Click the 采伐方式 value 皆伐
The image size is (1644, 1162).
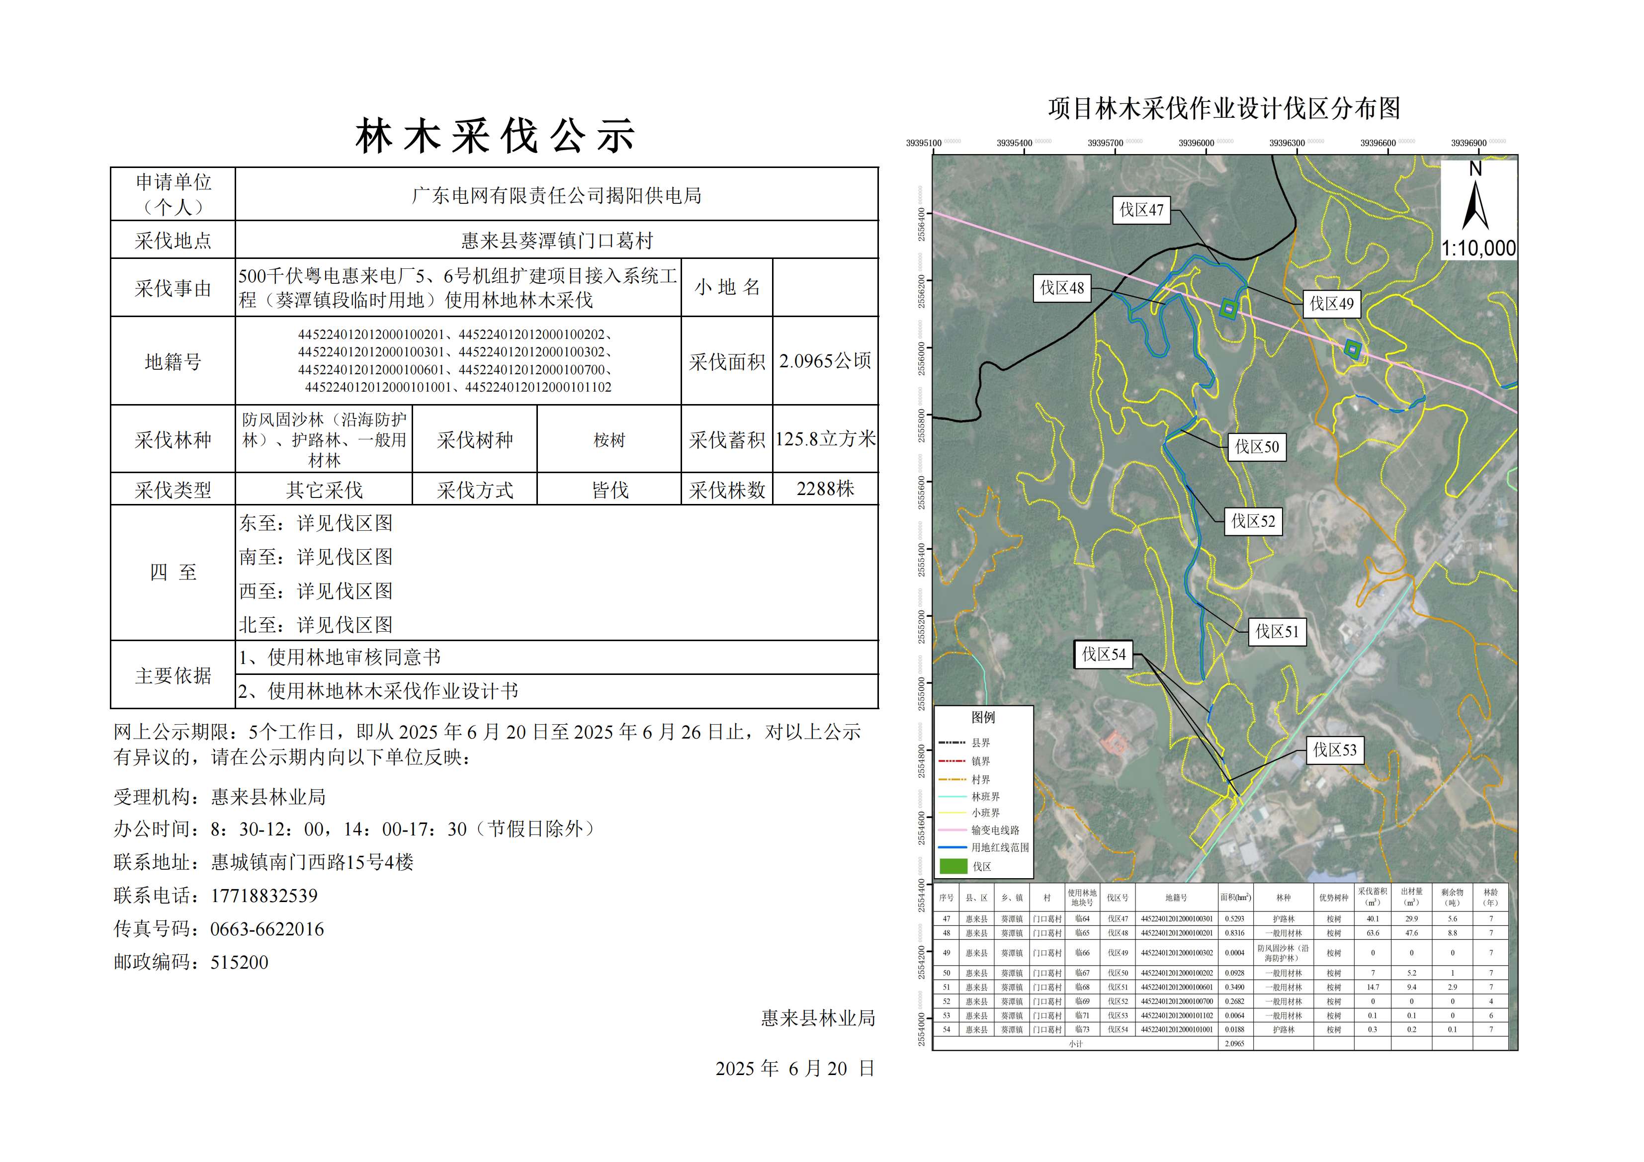pos(609,490)
